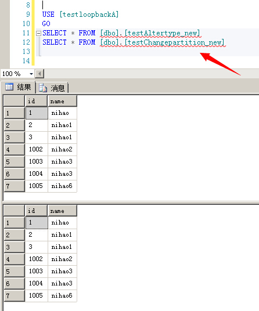Click cell 1004 in the first grid
Image resolution: width=259 pixels, height=311 pixels.
[37, 173]
